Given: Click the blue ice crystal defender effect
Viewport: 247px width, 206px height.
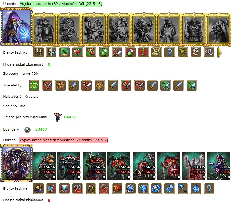Looking at the screenshot, I should 196,189.
